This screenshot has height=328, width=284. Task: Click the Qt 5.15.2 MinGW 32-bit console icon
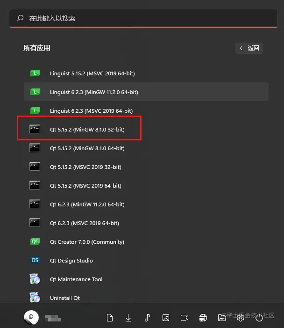[x=35, y=129]
